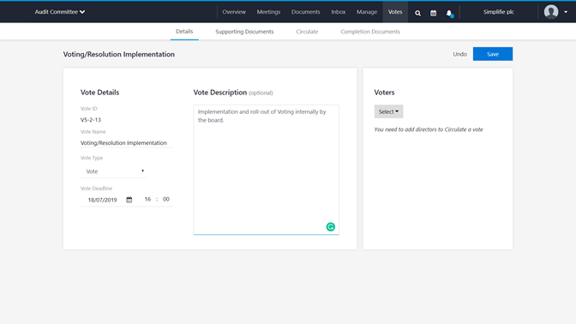Screen dimensions: 576x324
Task: Click the Grammarly icon in description box
Action: click(x=331, y=226)
